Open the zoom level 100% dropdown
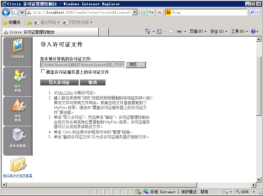 (x=254, y=192)
